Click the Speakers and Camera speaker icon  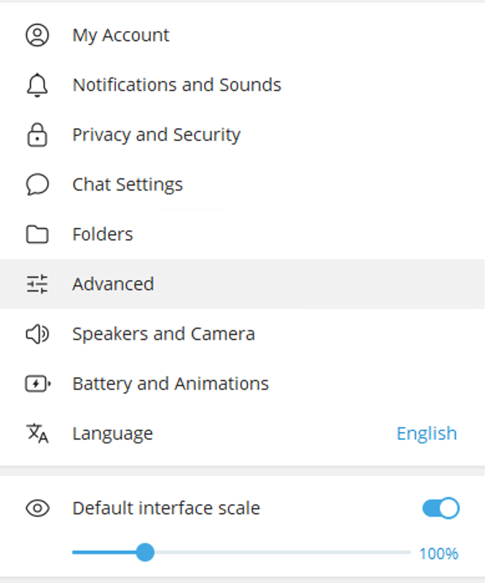coord(37,334)
